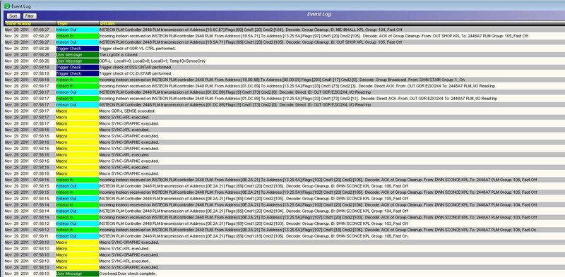This screenshot has height=277, width=565.
Task: Select the ACK from OUT SHOP KPL row
Action: point(285,36)
